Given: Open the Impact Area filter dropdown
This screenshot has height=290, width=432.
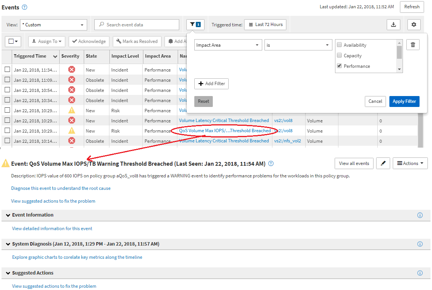Looking at the screenshot, I should [x=228, y=45].
